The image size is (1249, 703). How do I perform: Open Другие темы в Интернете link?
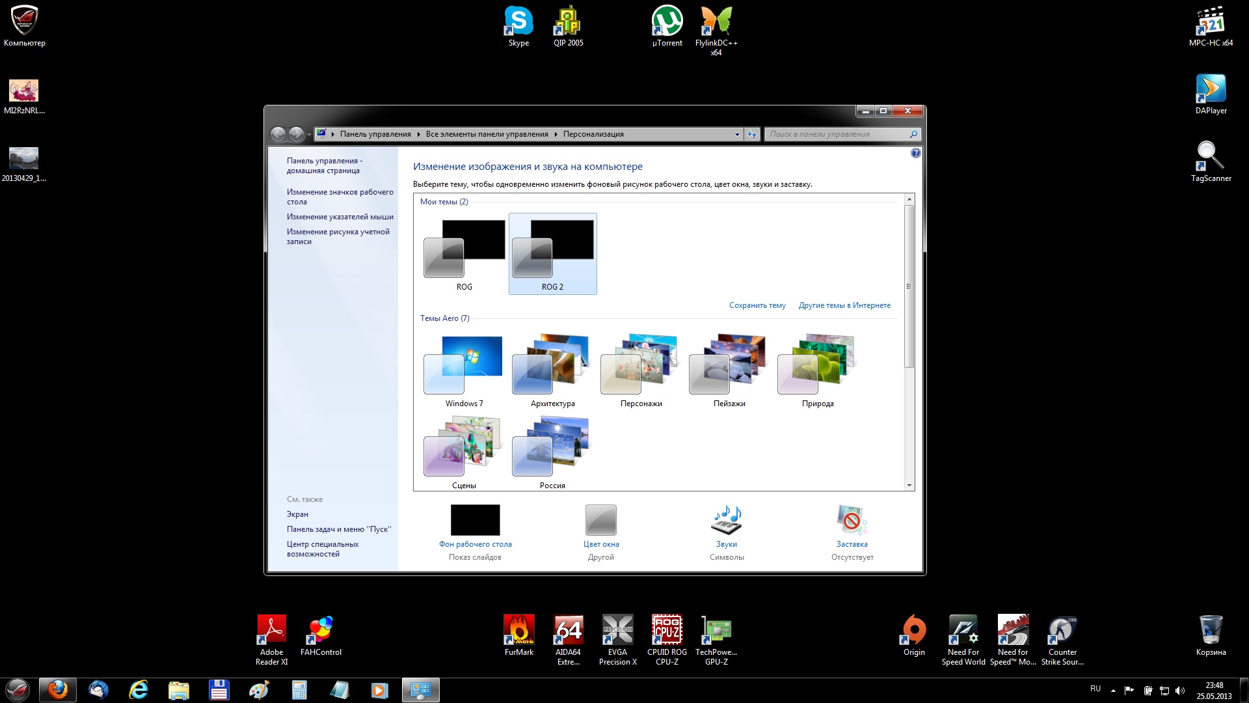844,305
